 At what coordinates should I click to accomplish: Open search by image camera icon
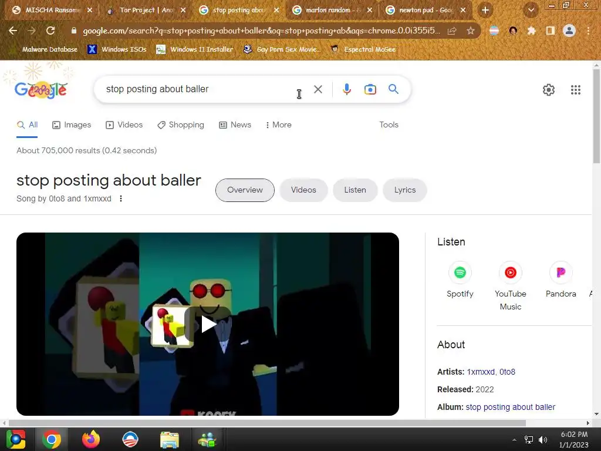370,89
